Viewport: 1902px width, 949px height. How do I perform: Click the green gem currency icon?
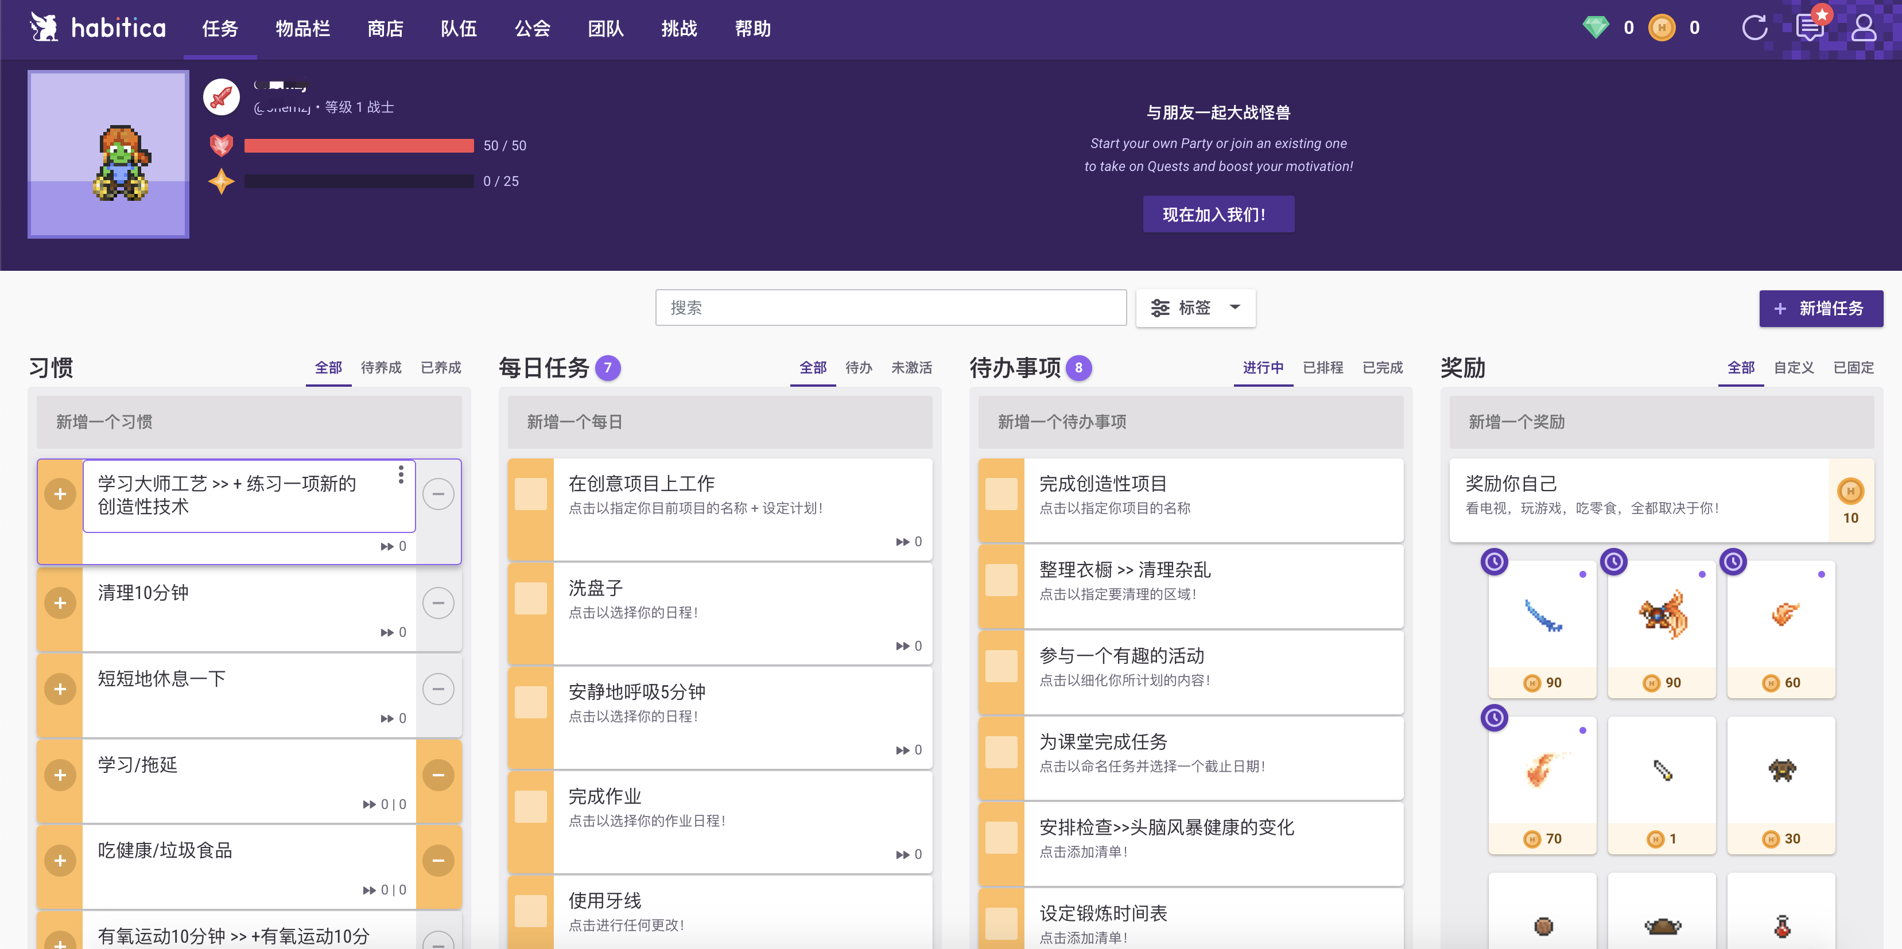click(x=1595, y=28)
